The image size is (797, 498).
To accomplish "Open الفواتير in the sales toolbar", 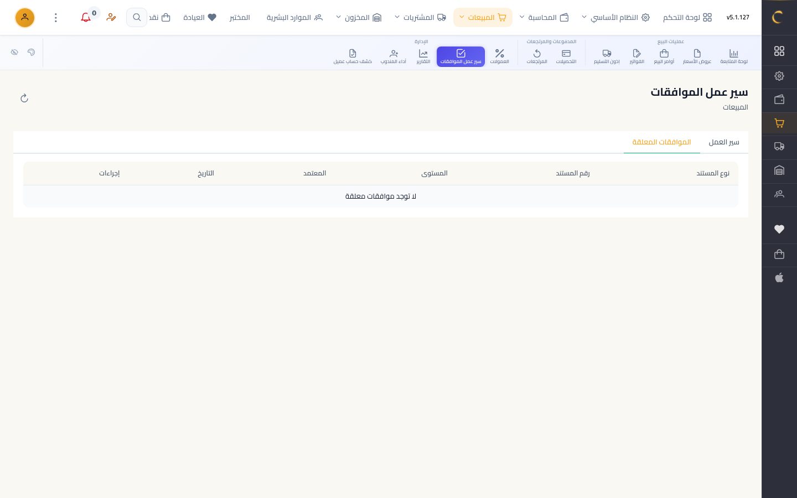I will click(x=636, y=56).
